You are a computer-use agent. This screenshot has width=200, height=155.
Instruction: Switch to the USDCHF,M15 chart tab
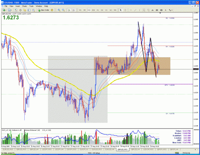pyautogui.click(x=148, y=149)
